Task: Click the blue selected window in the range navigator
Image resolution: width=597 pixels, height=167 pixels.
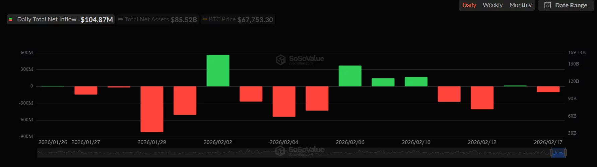Action: 558,153
